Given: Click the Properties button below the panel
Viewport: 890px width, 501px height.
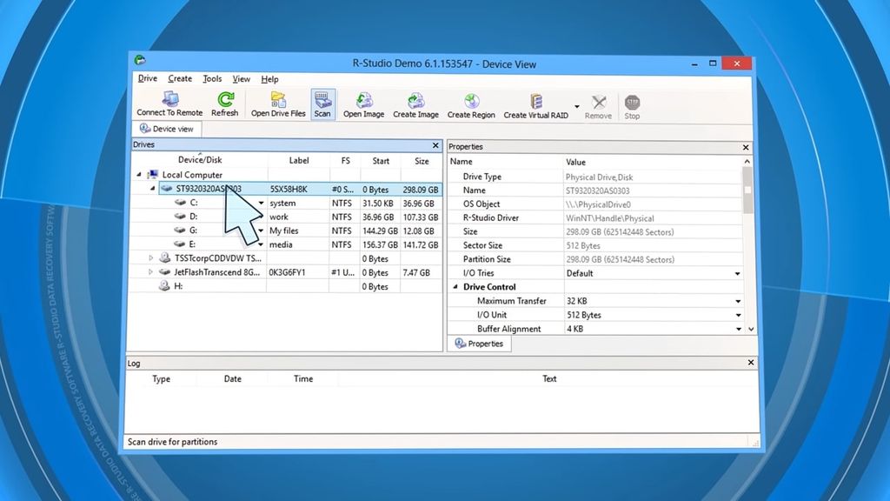Looking at the screenshot, I should (478, 343).
